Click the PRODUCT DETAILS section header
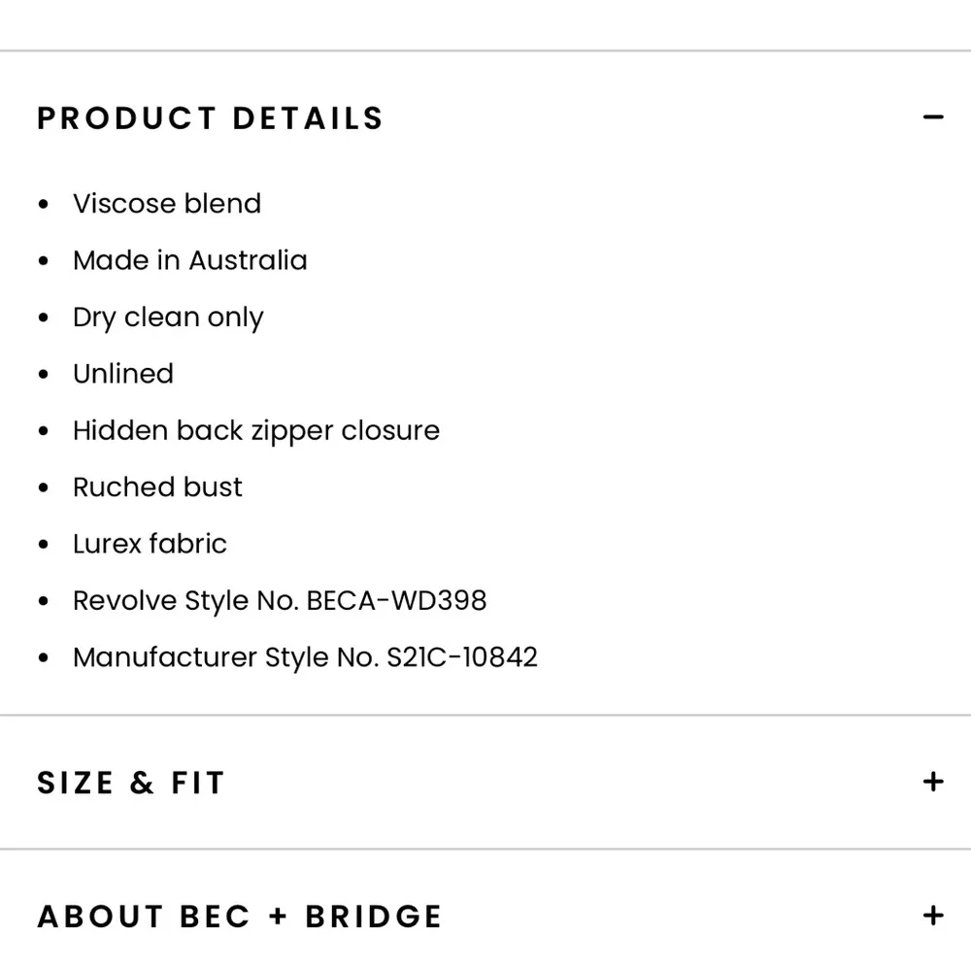The width and height of the screenshot is (971, 971). (x=210, y=117)
